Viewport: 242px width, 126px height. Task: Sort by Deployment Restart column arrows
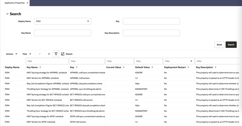[188, 67]
